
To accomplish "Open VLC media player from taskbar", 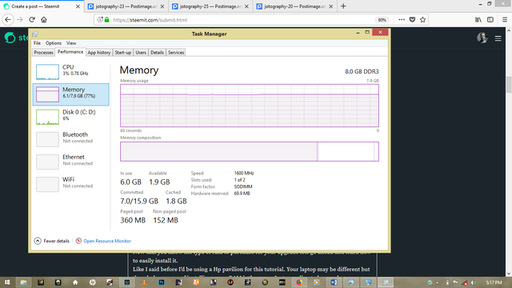I will click(x=144, y=282).
